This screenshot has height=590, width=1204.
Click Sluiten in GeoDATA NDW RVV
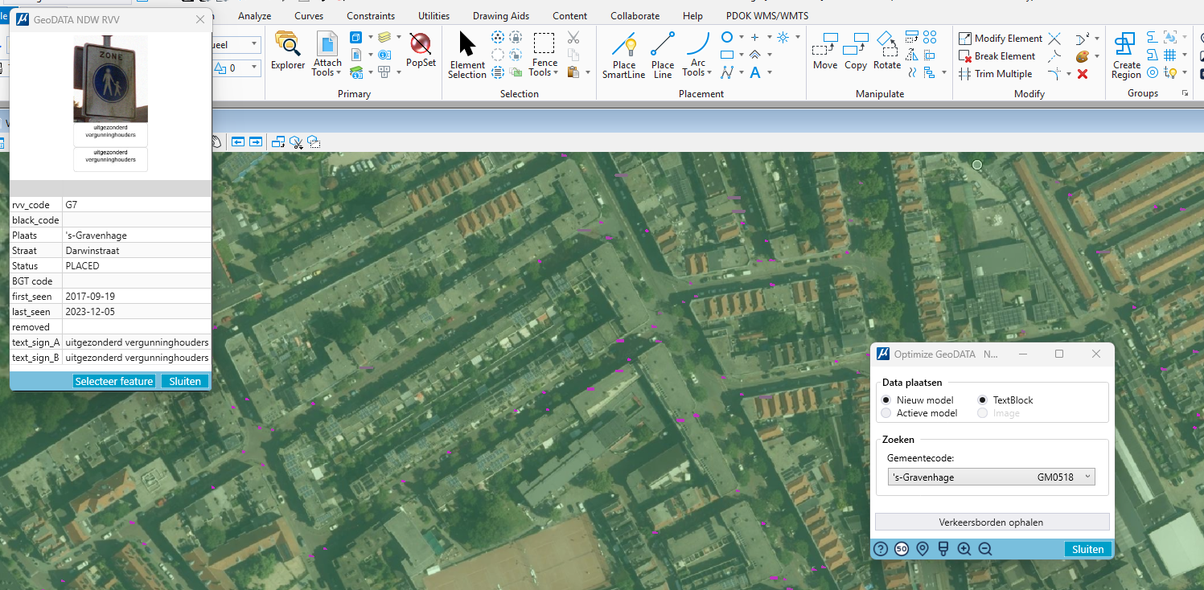(185, 381)
